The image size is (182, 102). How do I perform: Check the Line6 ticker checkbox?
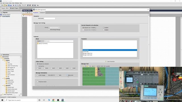coord(72,68)
